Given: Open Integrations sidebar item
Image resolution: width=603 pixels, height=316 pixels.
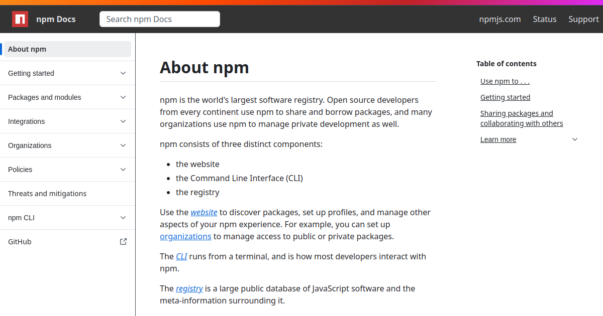Looking at the screenshot, I should tap(67, 121).
